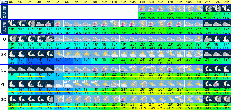
Task: Select the SO day label
Action: click(x=3, y=100)
